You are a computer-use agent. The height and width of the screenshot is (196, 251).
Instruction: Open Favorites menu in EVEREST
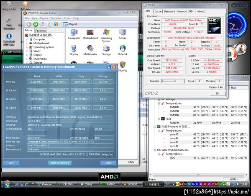coord(56,18)
